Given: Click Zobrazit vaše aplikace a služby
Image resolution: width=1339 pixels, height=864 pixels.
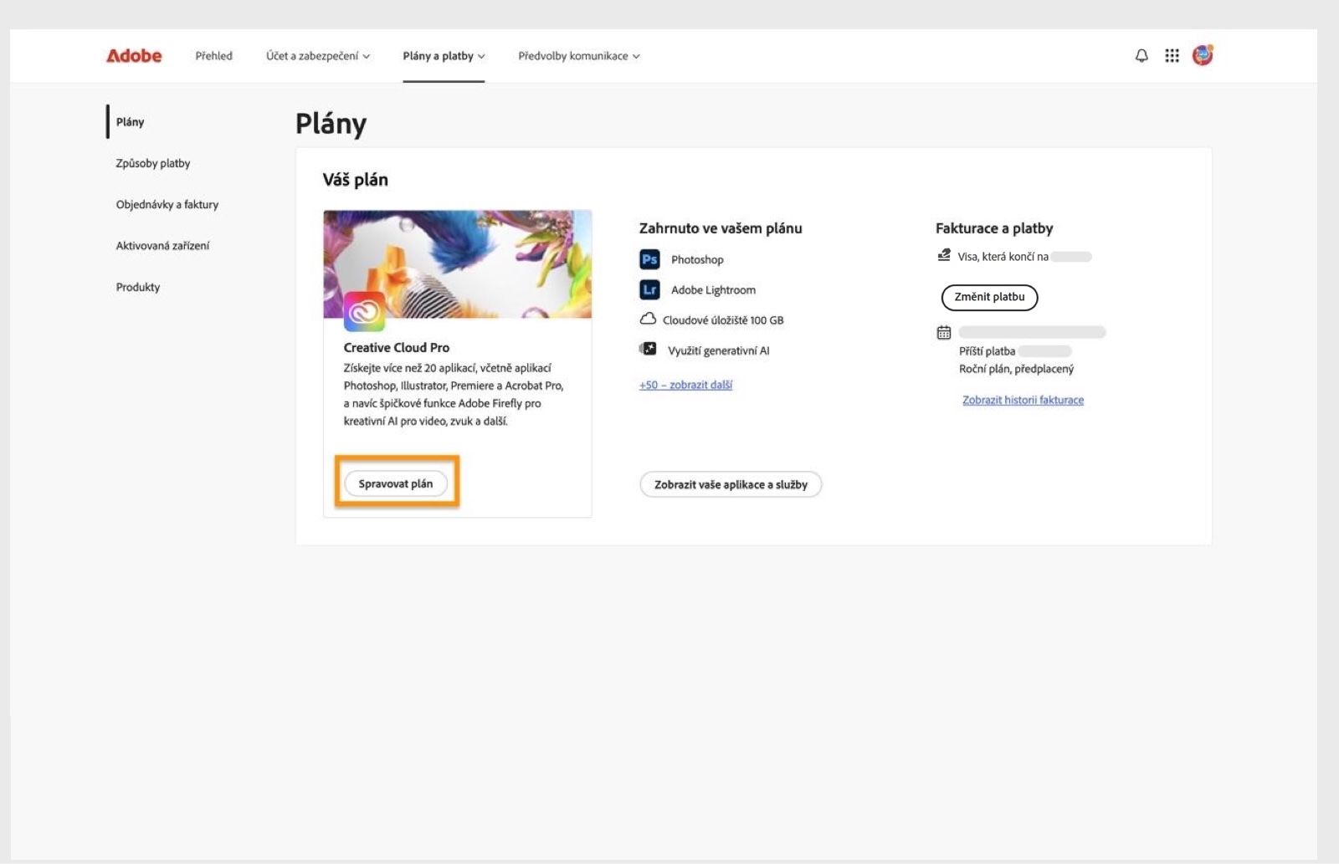Looking at the screenshot, I should [731, 484].
